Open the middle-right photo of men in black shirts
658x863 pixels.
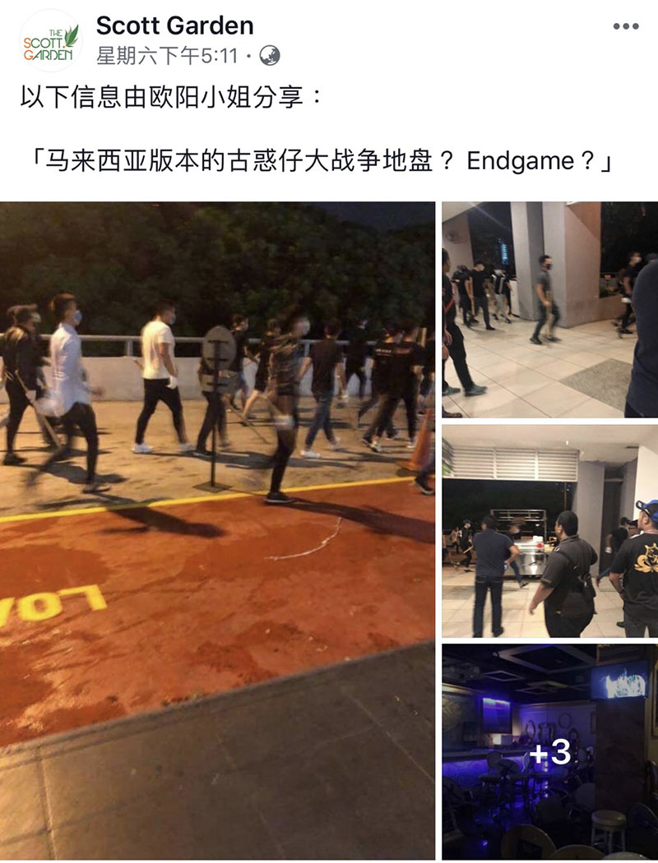pos(550,531)
